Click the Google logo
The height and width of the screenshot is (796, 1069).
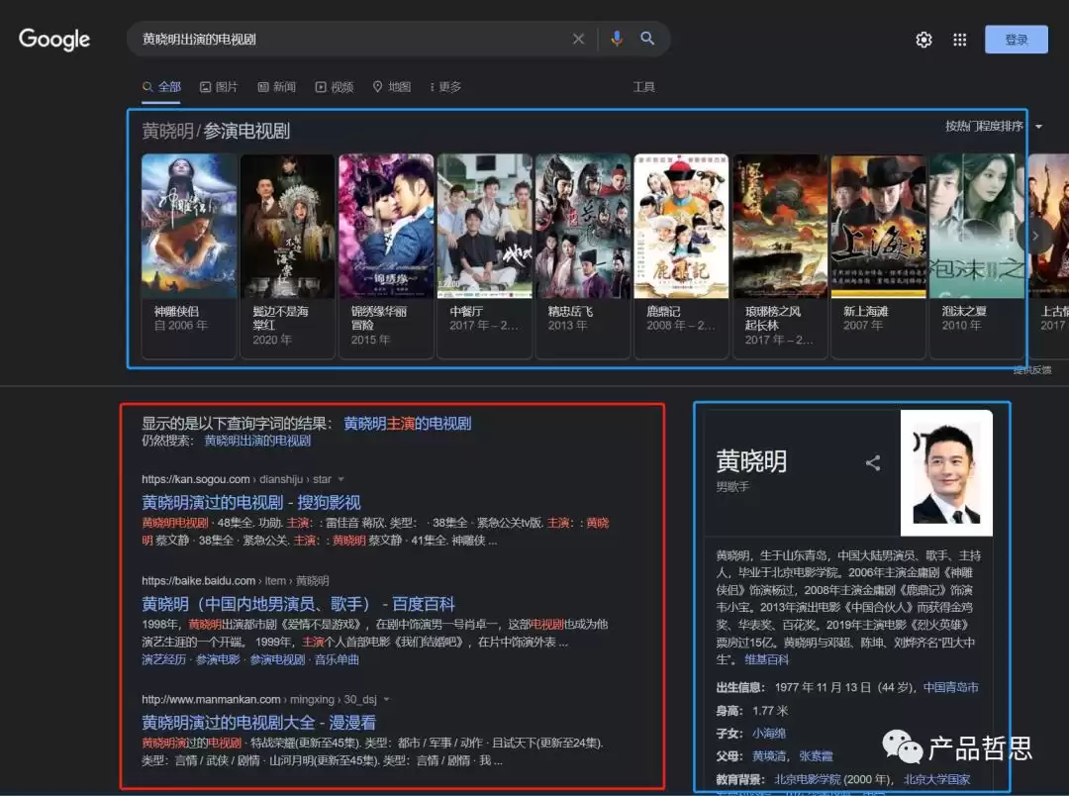tap(53, 39)
